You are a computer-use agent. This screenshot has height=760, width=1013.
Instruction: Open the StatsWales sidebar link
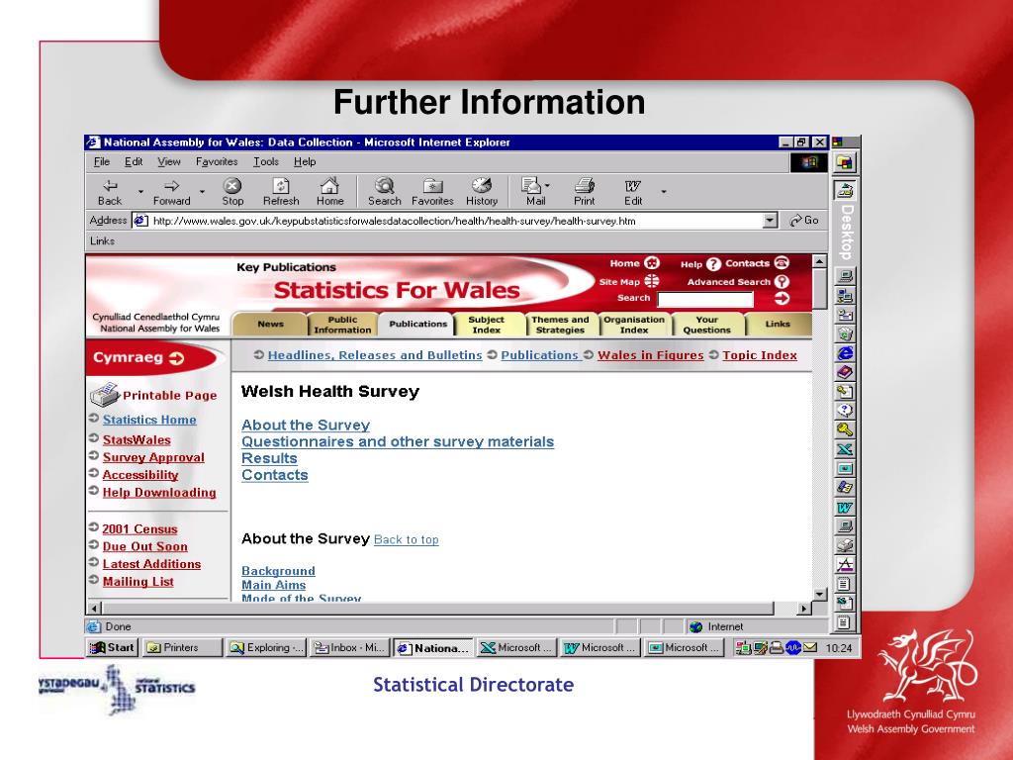pos(137,440)
